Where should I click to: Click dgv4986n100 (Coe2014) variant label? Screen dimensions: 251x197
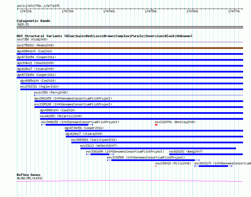(x=58, y=110)
